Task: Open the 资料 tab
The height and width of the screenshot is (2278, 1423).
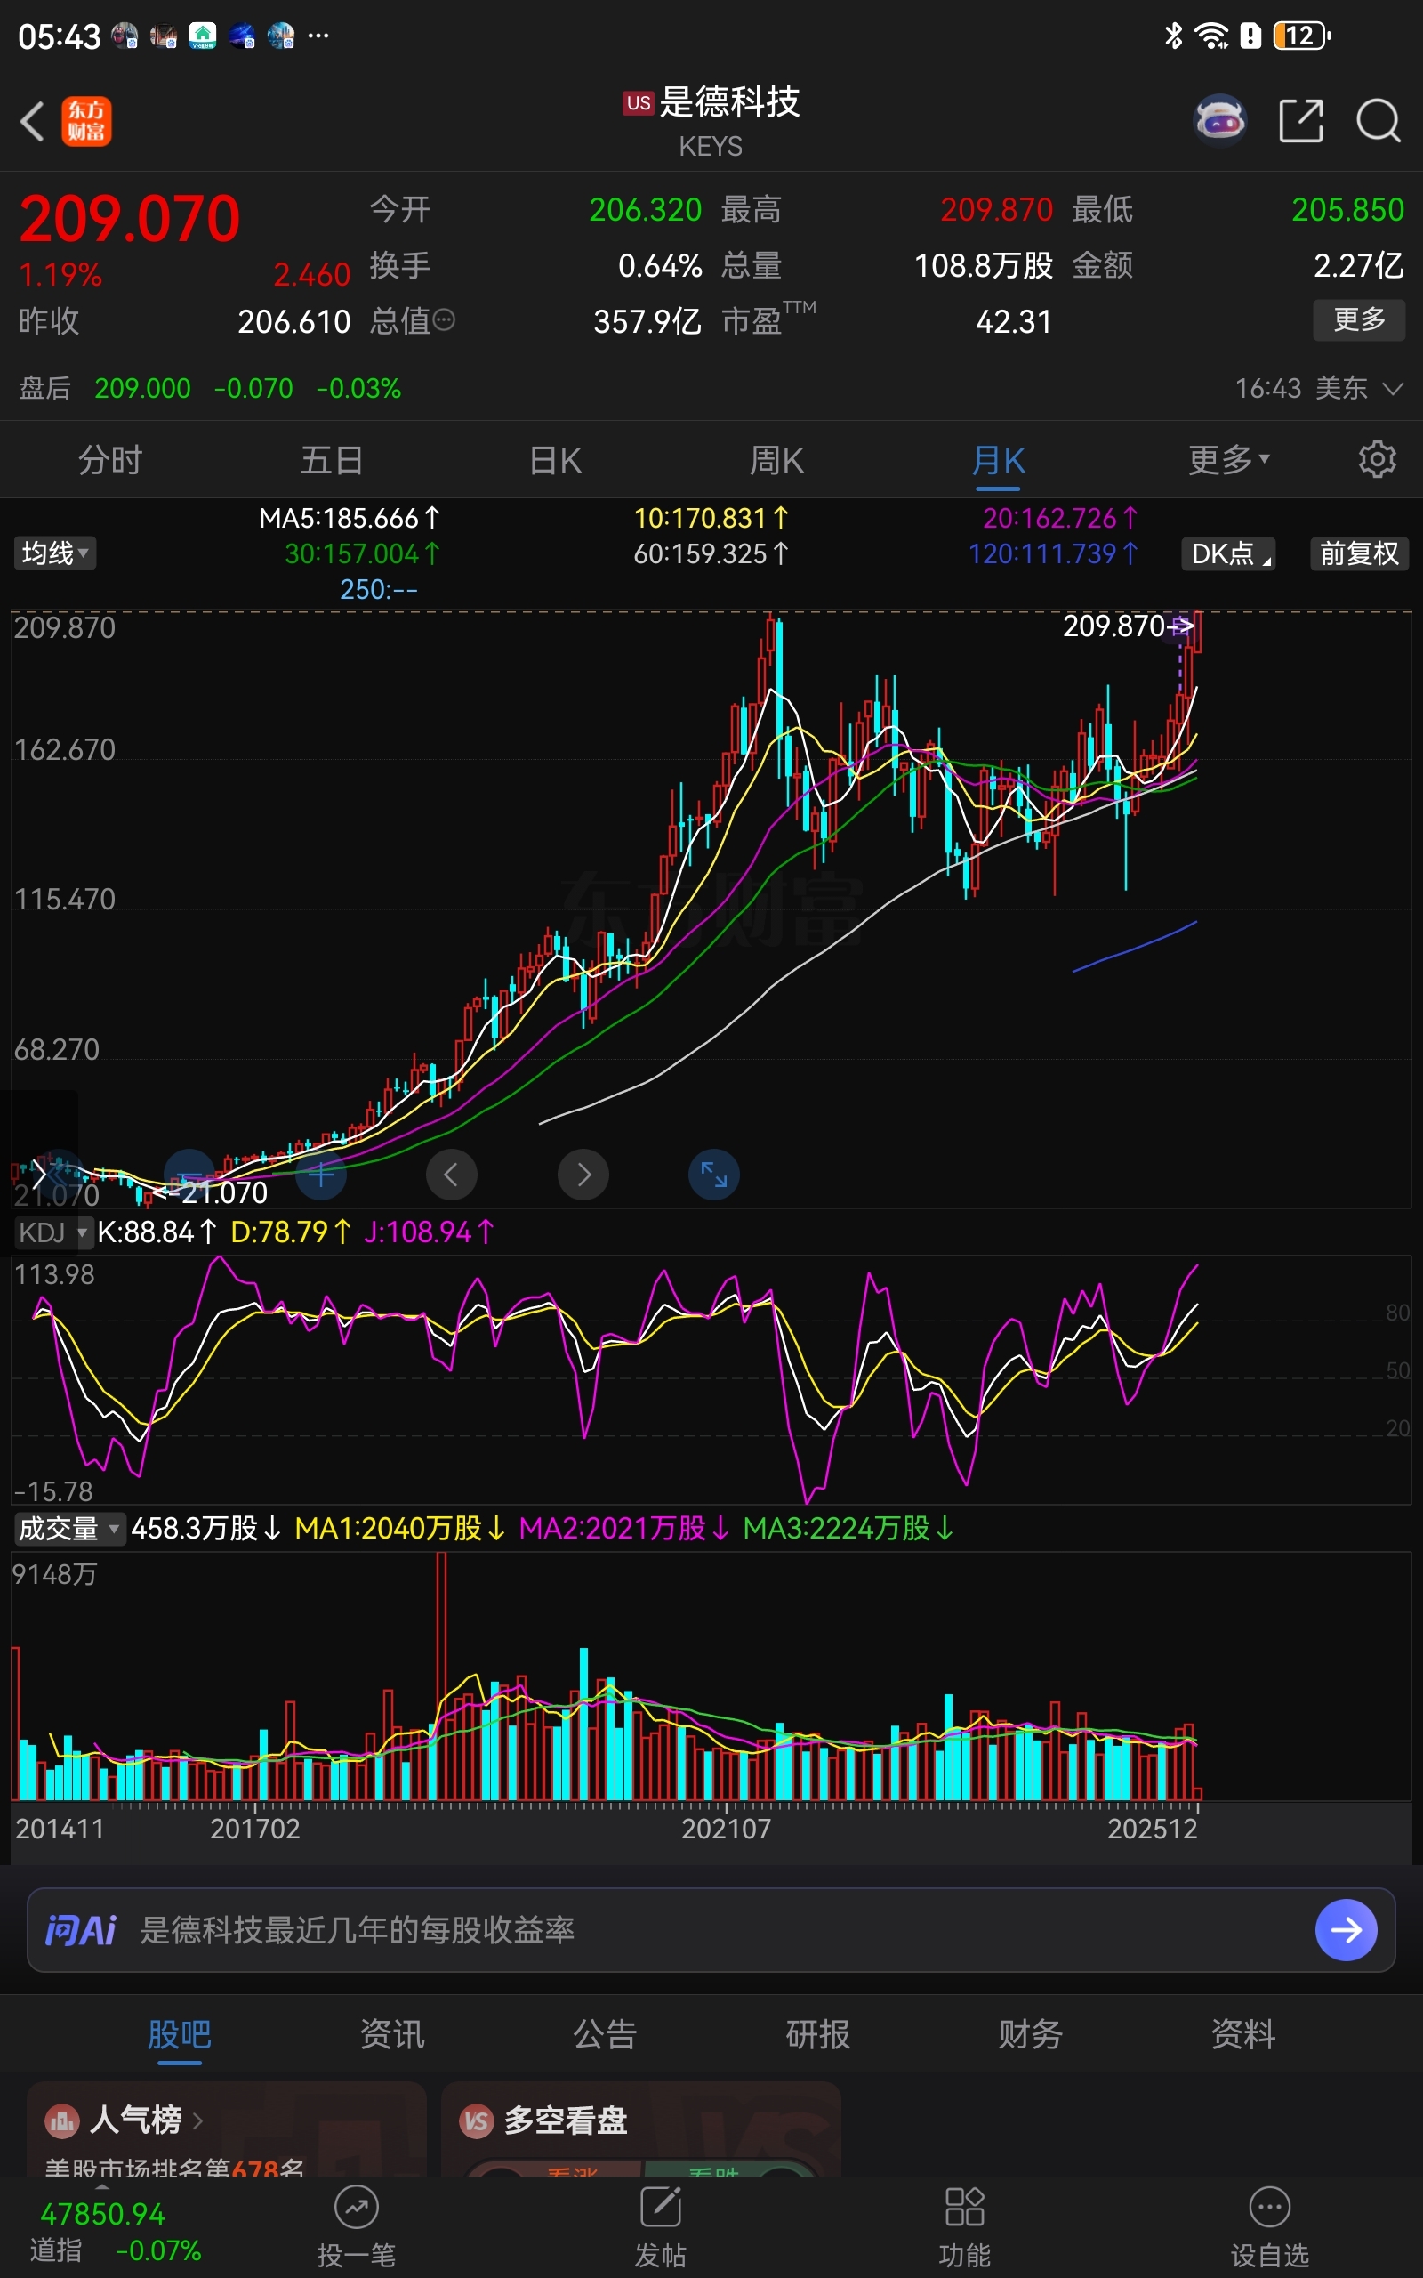Action: click(x=1243, y=2035)
